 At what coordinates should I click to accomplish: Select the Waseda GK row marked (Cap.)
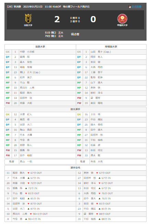tap(111, 52)
